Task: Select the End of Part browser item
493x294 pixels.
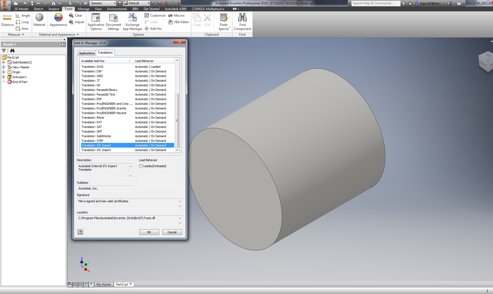Action: 18,82
